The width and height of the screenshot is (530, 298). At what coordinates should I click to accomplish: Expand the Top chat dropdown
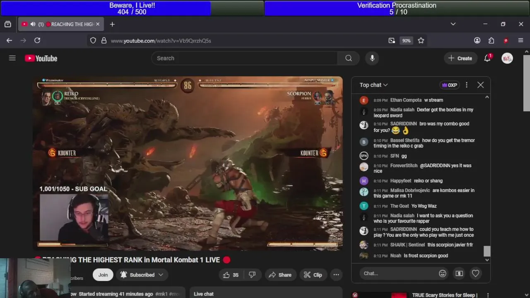click(x=373, y=85)
